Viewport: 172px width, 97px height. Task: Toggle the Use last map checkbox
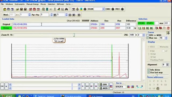[149, 72]
